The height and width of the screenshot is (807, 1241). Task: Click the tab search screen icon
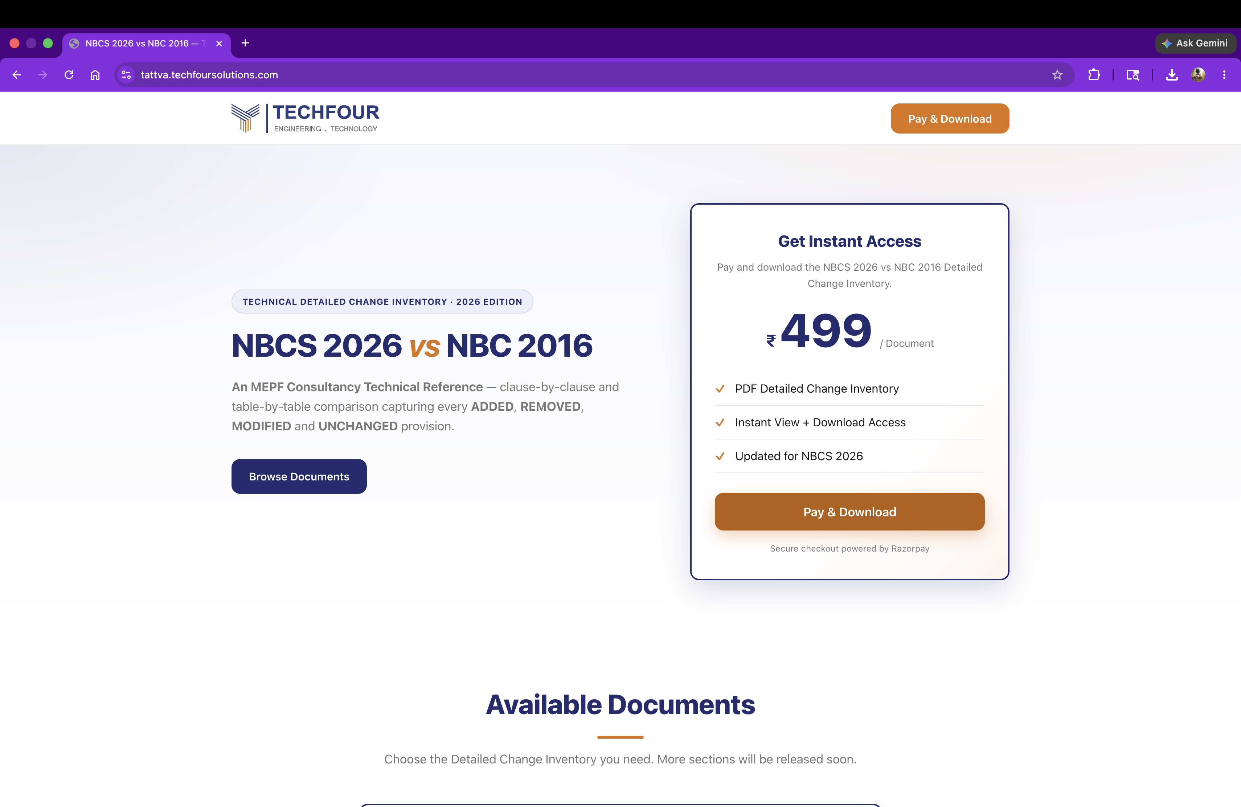point(1133,74)
